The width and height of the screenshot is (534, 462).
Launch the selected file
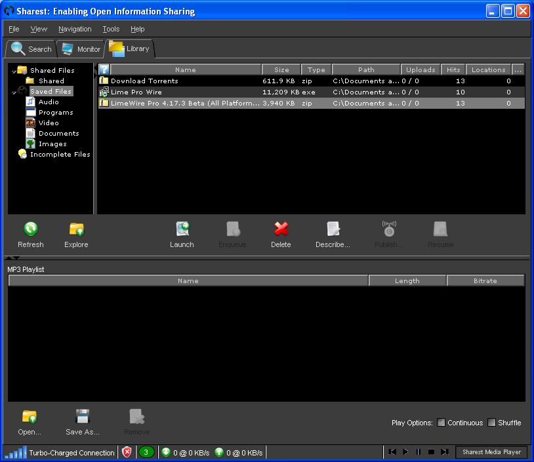(x=182, y=229)
